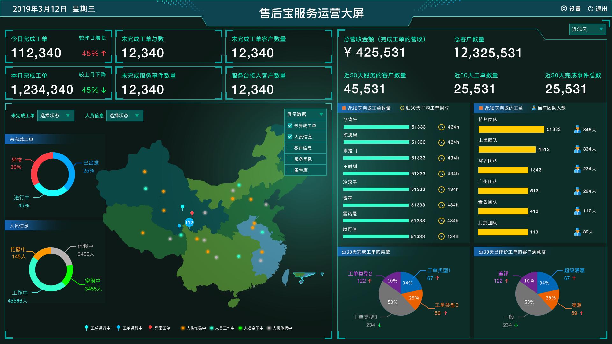Click the red 异常工单 pin on the map

click(x=192, y=214)
